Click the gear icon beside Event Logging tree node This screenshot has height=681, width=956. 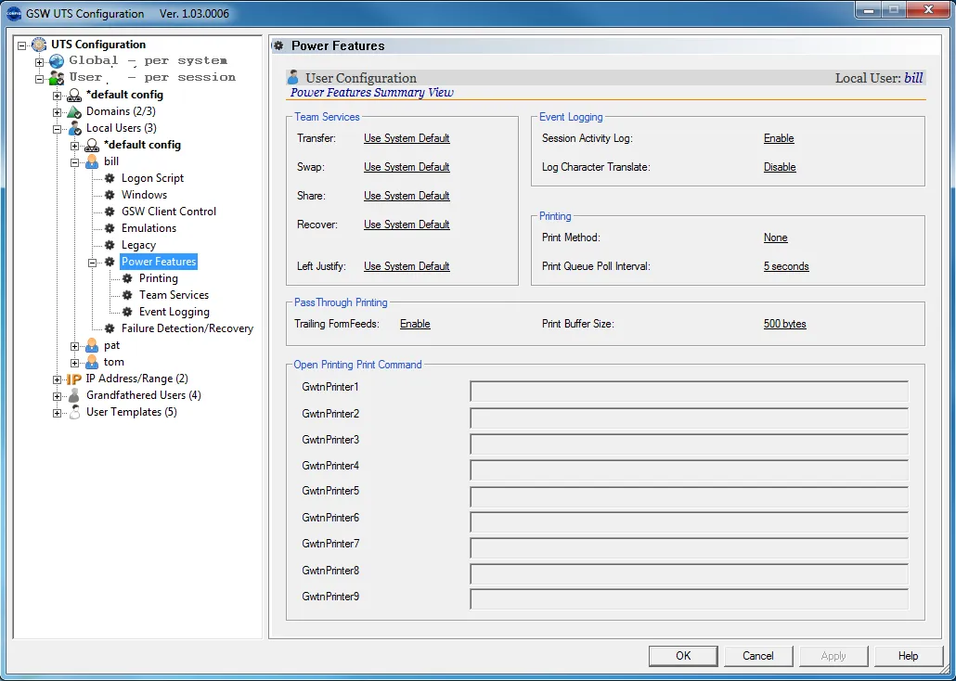coord(127,312)
